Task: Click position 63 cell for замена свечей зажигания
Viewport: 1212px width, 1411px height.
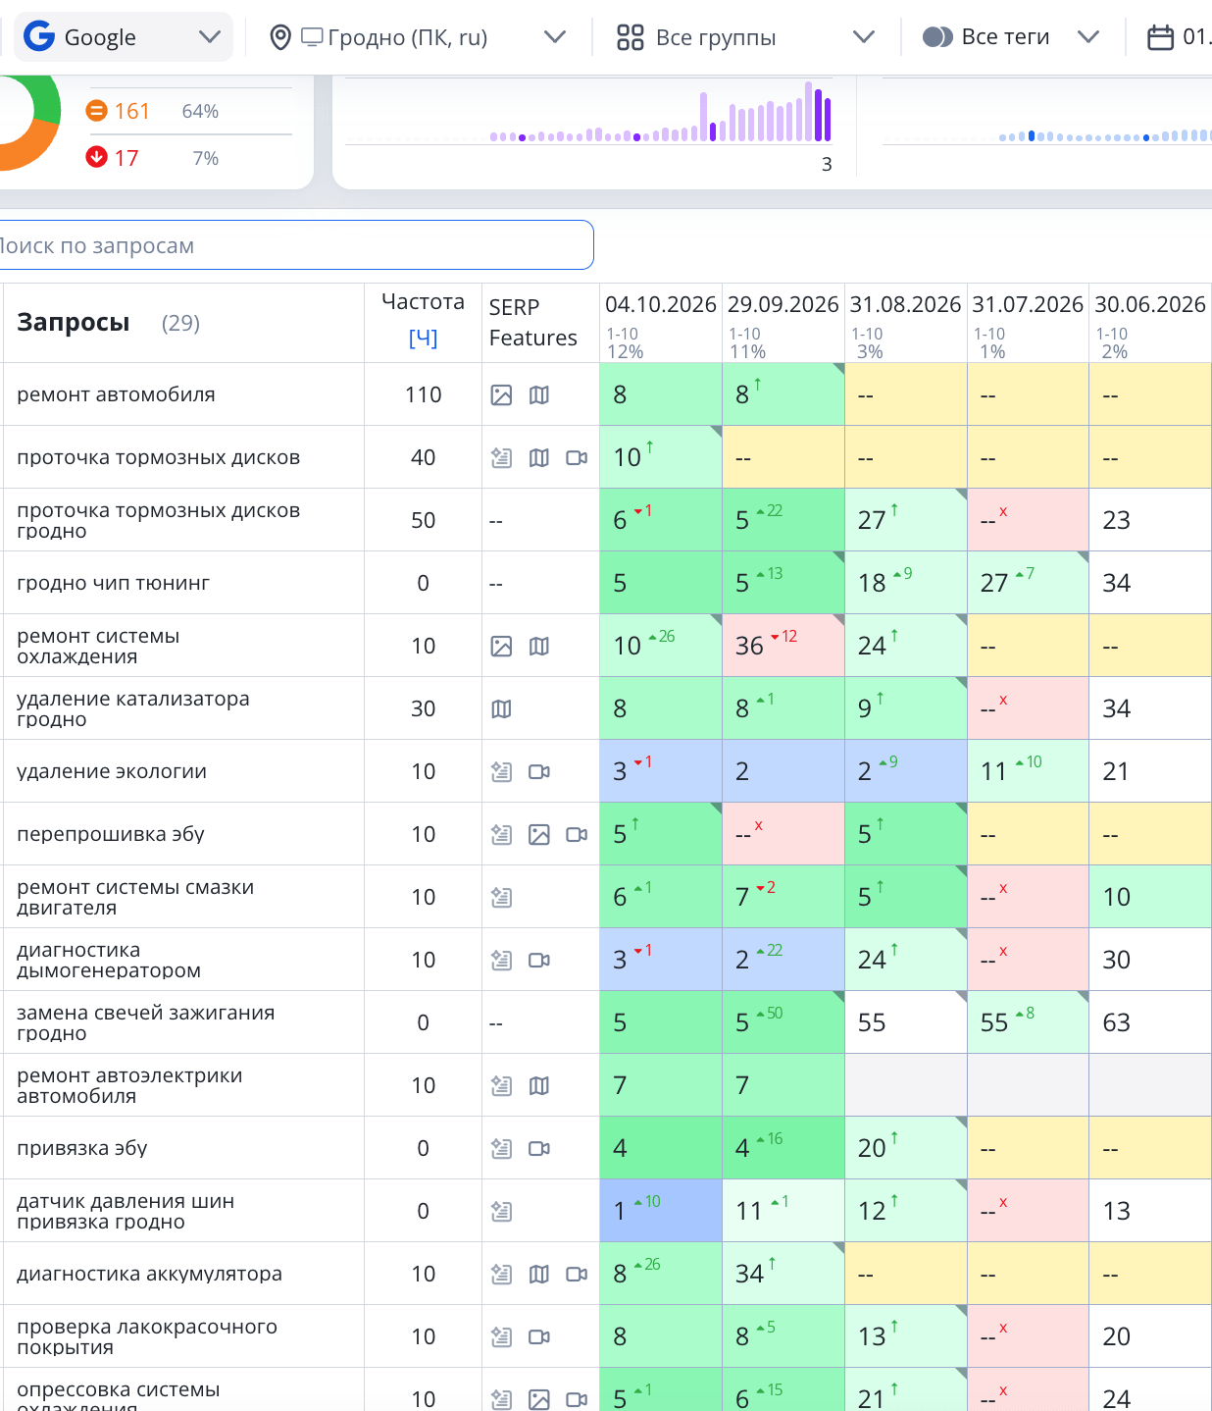Action: (x=1150, y=1022)
